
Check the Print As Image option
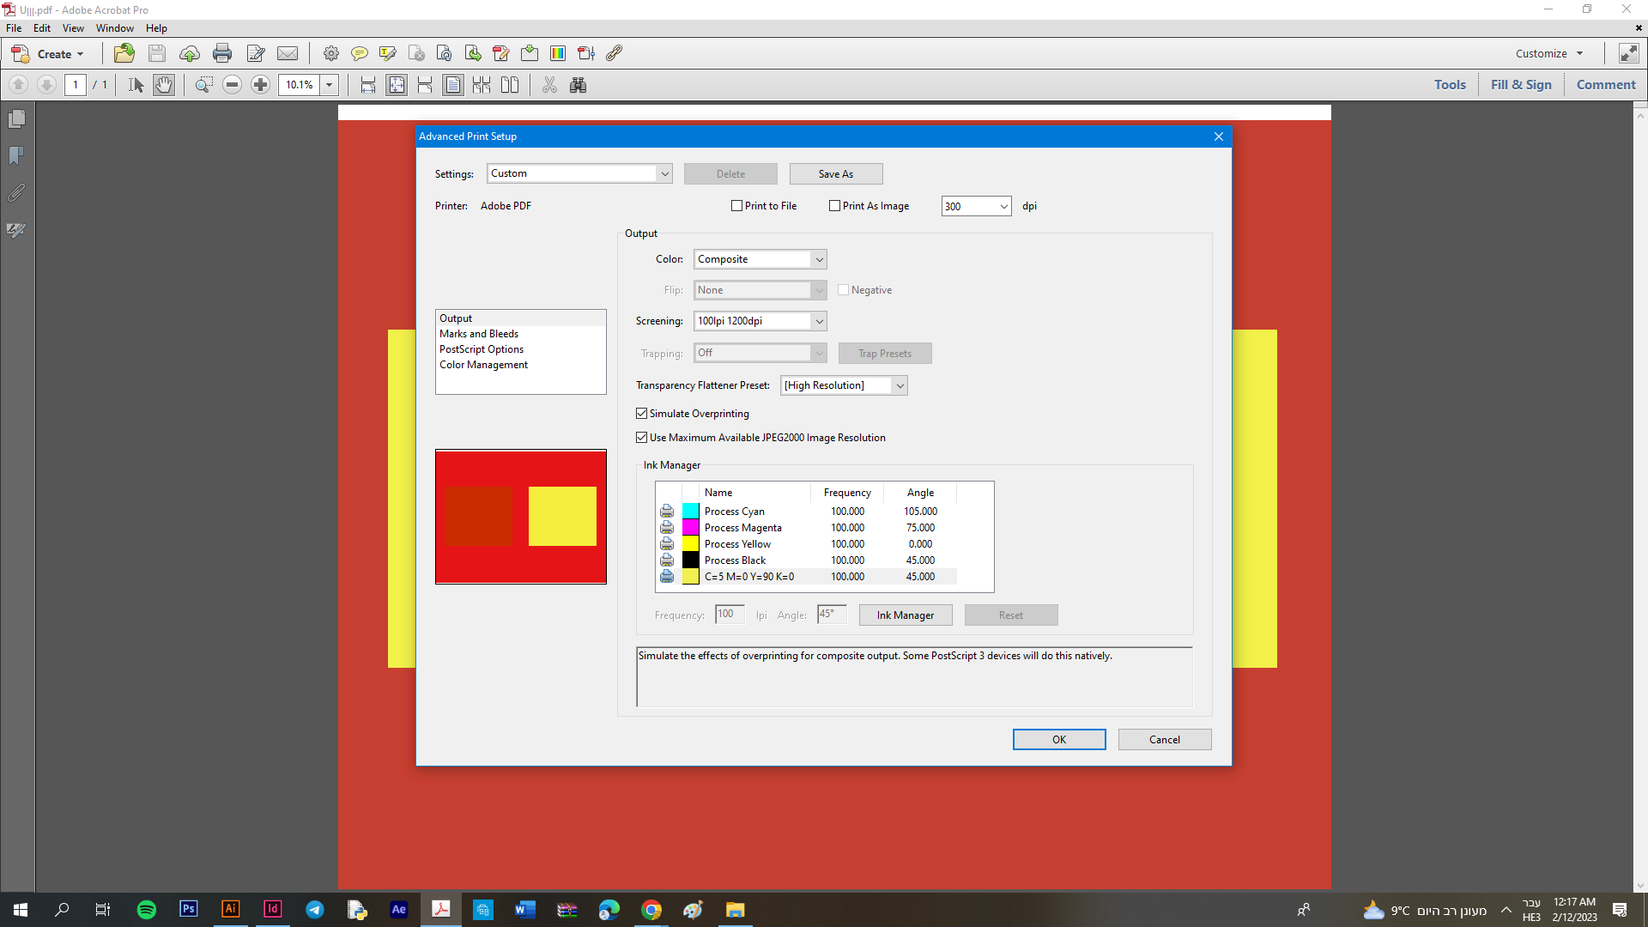[x=834, y=206]
